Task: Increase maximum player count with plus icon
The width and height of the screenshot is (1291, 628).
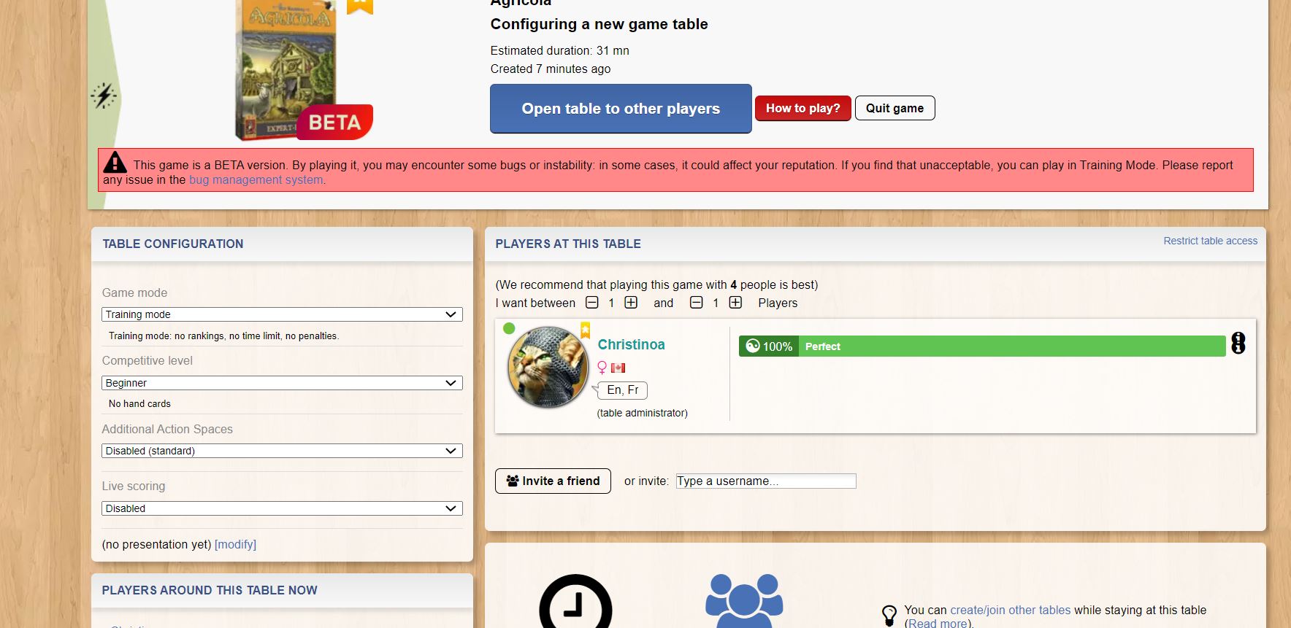Action: point(735,303)
